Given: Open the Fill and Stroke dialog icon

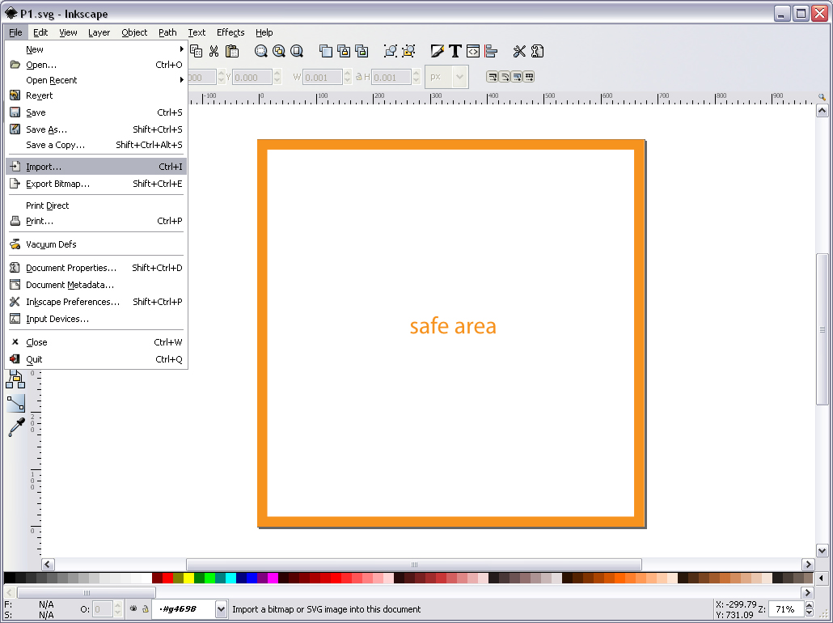Looking at the screenshot, I should (x=438, y=50).
